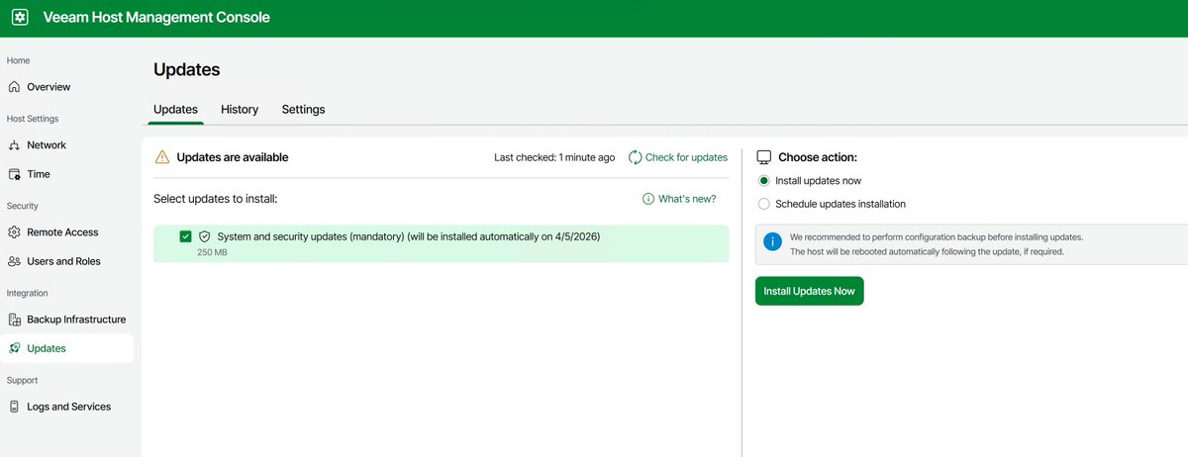Click the Users and Roles people icon

click(x=14, y=261)
